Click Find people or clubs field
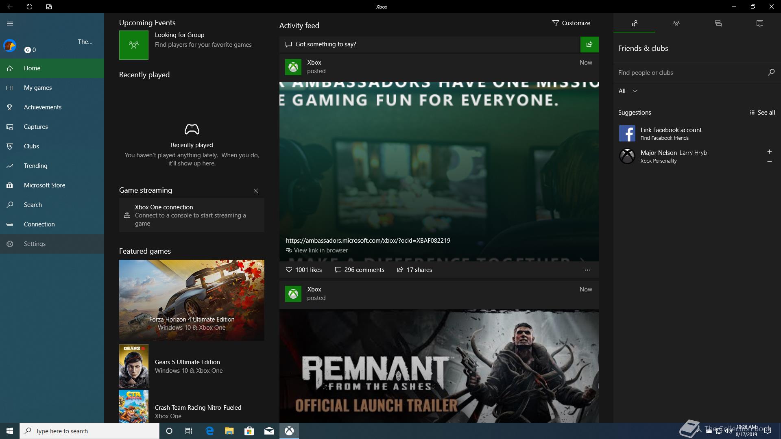781x439 pixels. click(689, 73)
